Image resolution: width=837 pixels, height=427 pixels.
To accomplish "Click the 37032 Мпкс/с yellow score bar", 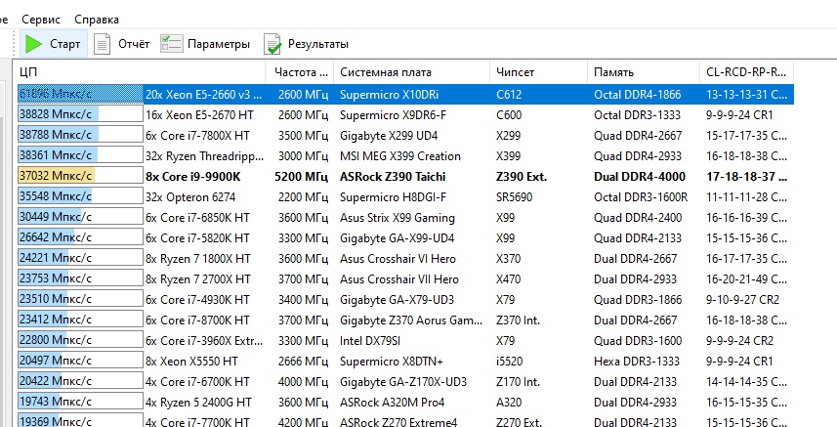I will point(57,176).
